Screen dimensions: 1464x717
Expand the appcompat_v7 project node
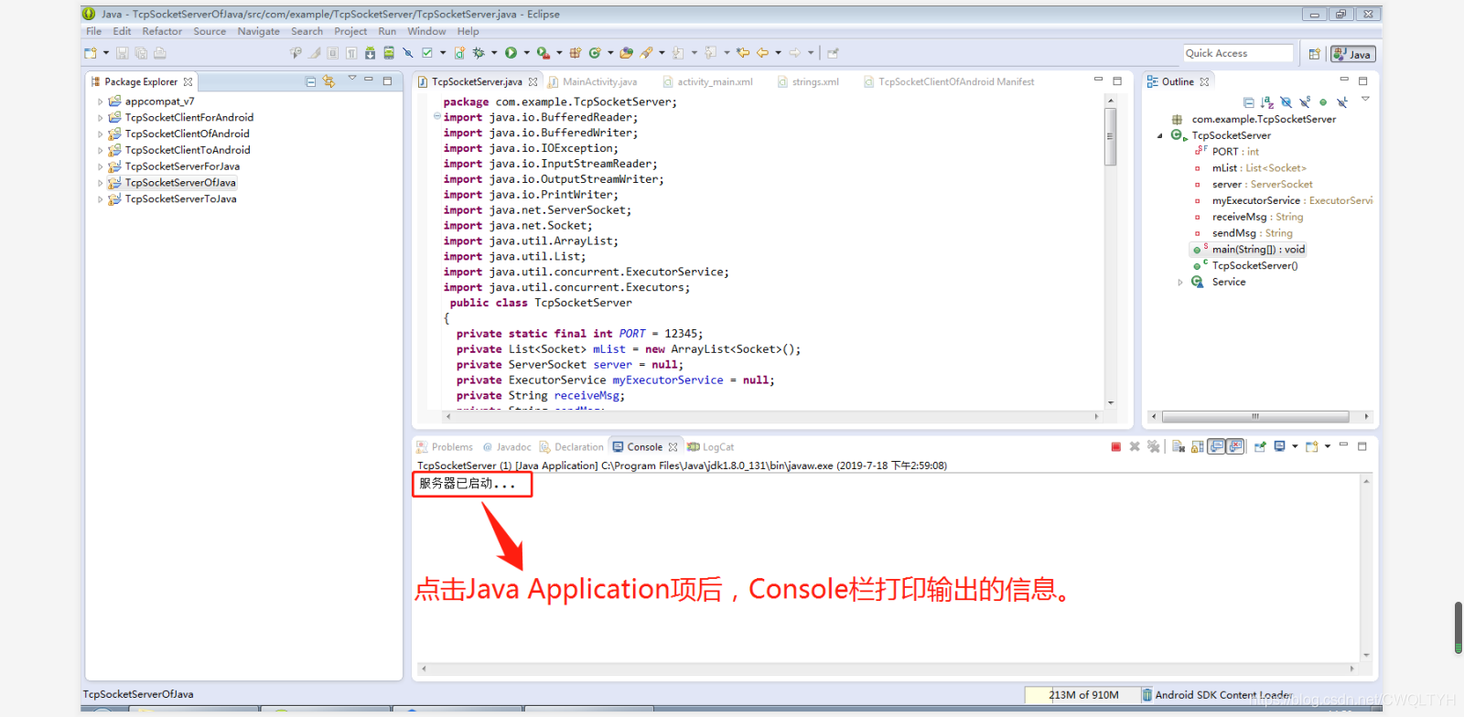point(100,102)
